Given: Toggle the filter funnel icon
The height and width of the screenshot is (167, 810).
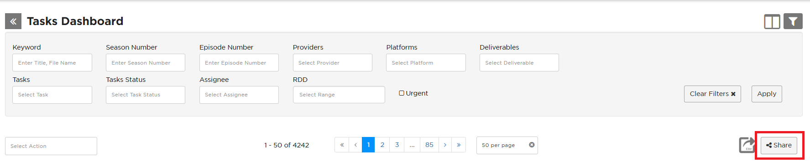Looking at the screenshot, I should click(x=793, y=21).
